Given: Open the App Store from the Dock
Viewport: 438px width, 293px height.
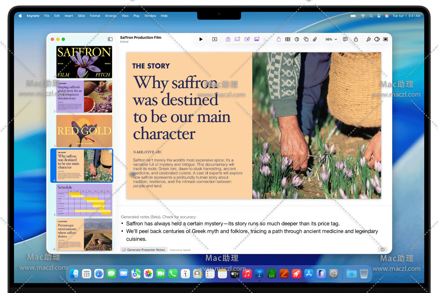Looking at the screenshot, I should (309, 274).
